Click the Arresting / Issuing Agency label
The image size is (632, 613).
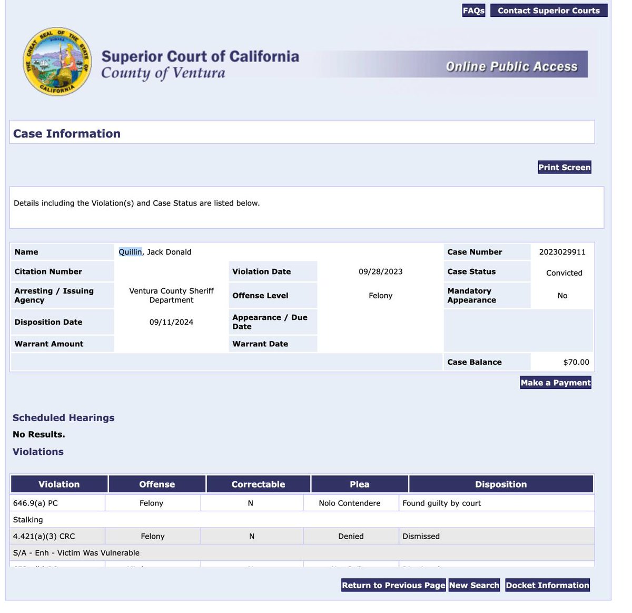click(54, 295)
